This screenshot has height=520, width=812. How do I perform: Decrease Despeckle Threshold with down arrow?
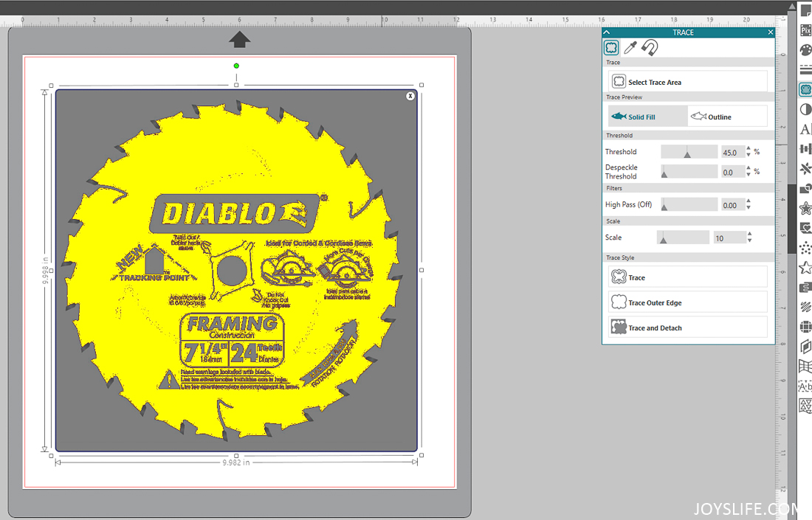(x=749, y=174)
